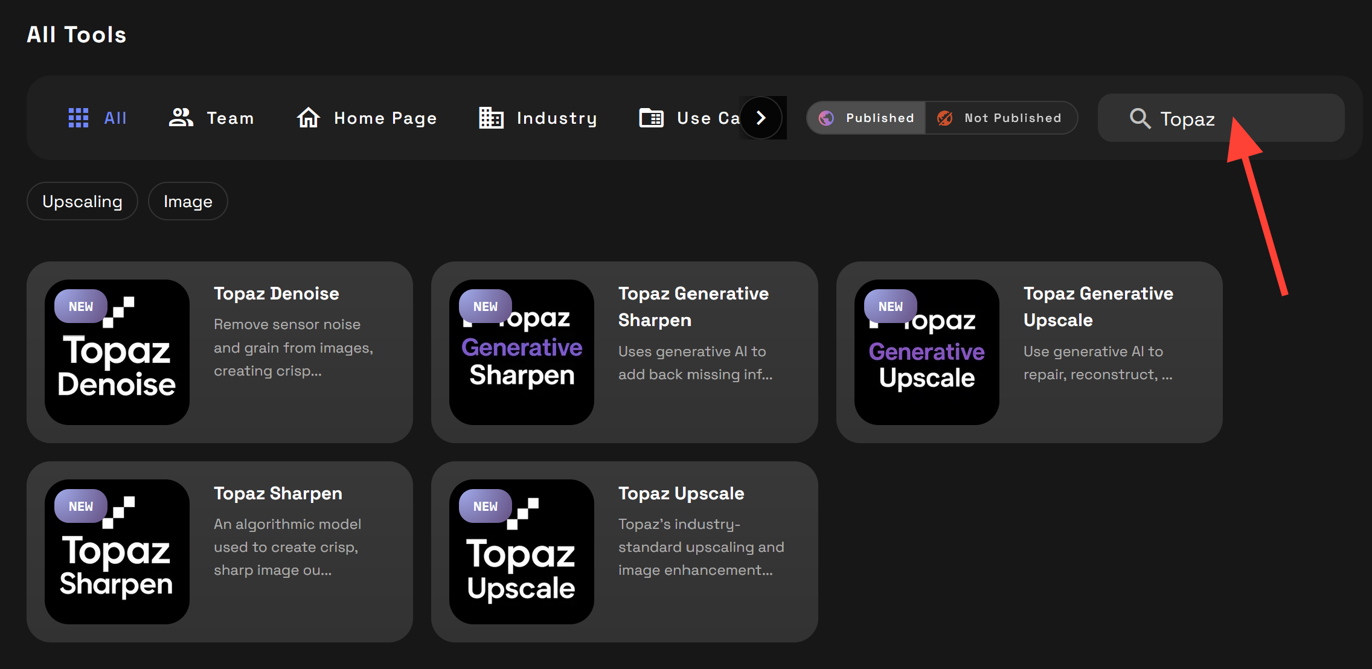
Task: Click NEW badge on Topaz Denoise
Action: (x=81, y=306)
